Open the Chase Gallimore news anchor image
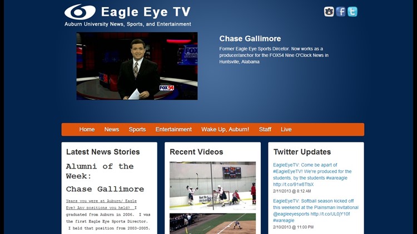The height and width of the screenshot is (234, 417). (137, 66)
